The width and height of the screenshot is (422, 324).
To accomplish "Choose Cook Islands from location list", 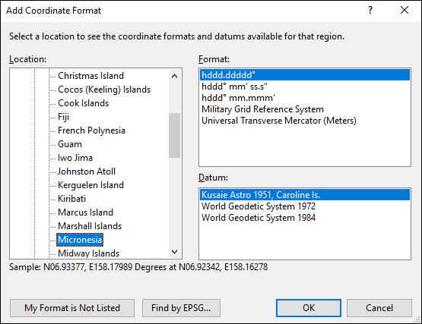I will (x=83, y=103).
